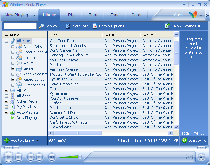Image resolution: width=210 pixels, height=165 pixels.
Task: Open the MSN Music online store
Action: pyautogui.click(x=185, y=15)
